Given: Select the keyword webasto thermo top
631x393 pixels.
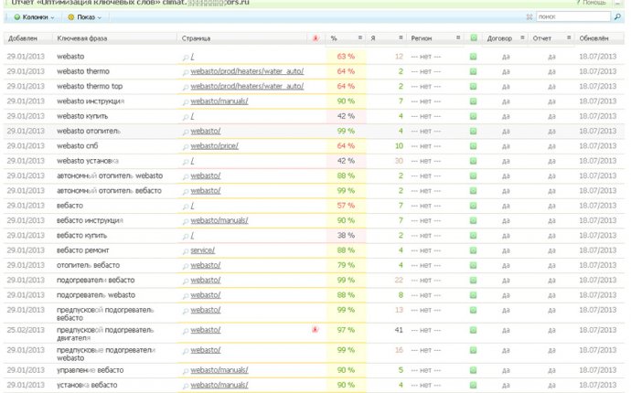Looking at the screenshot, I should pyautogui.click(x=90, y=87).
